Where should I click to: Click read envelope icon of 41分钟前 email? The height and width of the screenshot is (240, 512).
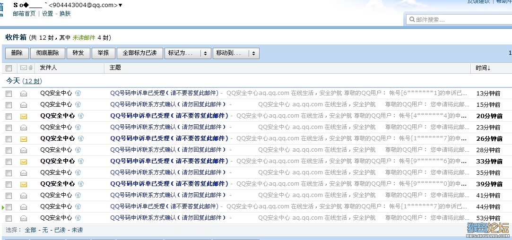click(x=24, y=196)
